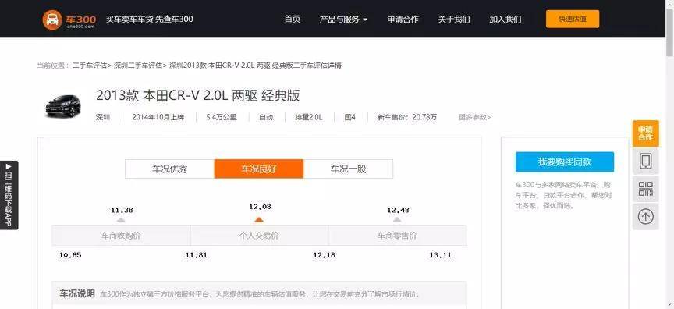Click the Che300 logo icon

click(52, 20)
